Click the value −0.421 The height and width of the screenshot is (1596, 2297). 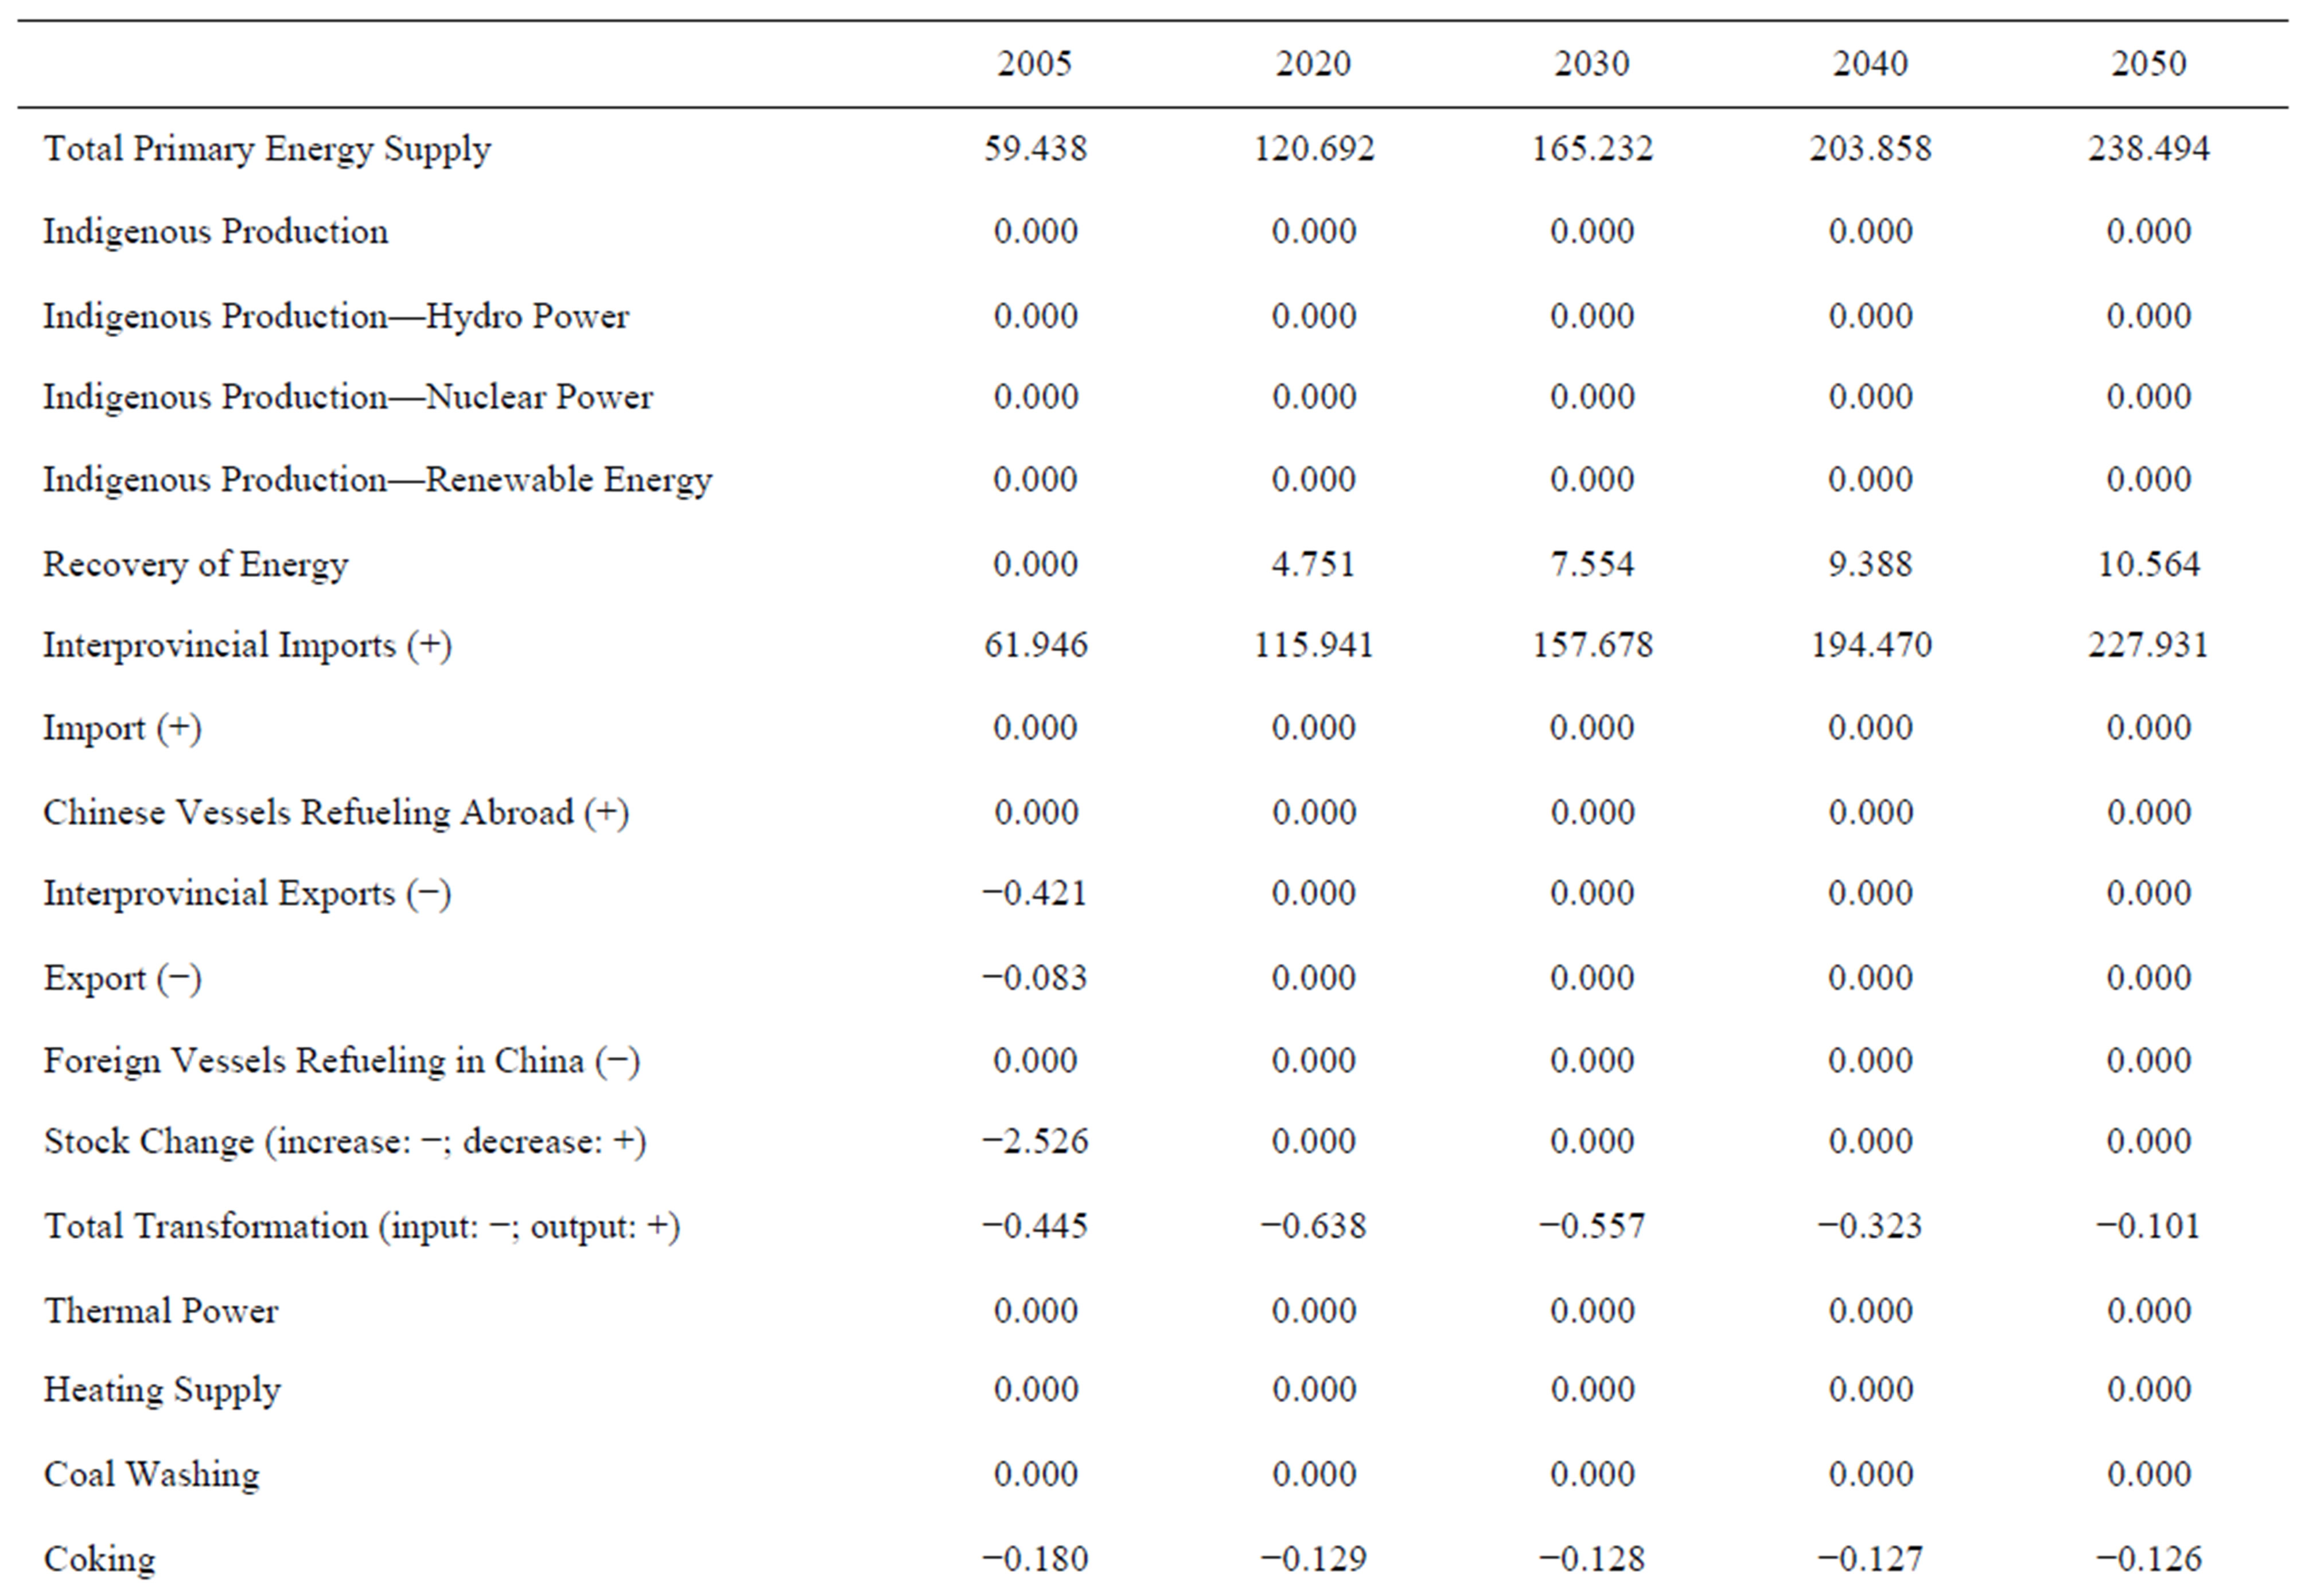pyautogui.click(x=1034, y=893)
